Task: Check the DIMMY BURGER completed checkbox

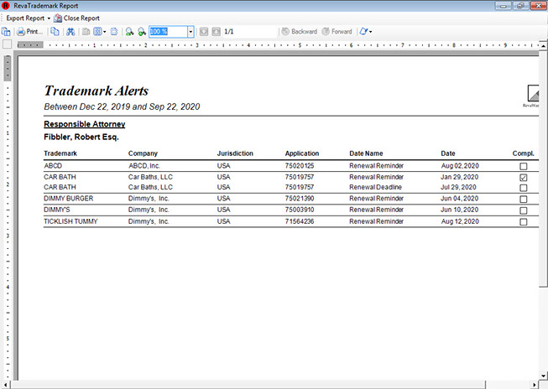Action: 524,200
